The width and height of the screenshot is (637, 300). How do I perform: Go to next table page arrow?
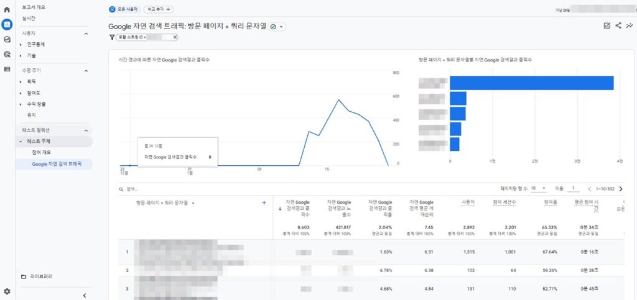coord(621,189)
